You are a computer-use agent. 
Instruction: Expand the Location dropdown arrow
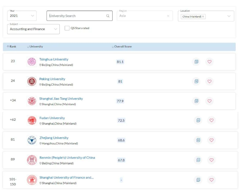tap(229, 16)
